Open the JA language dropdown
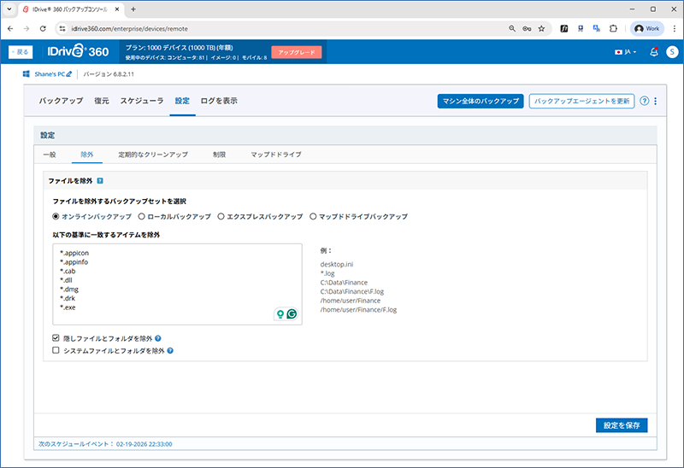Viewport: 684px width, 468px height. coord(626,52)
